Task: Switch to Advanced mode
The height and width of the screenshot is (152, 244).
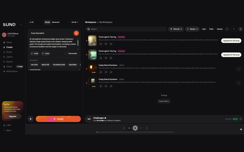Action: (56, 22)
